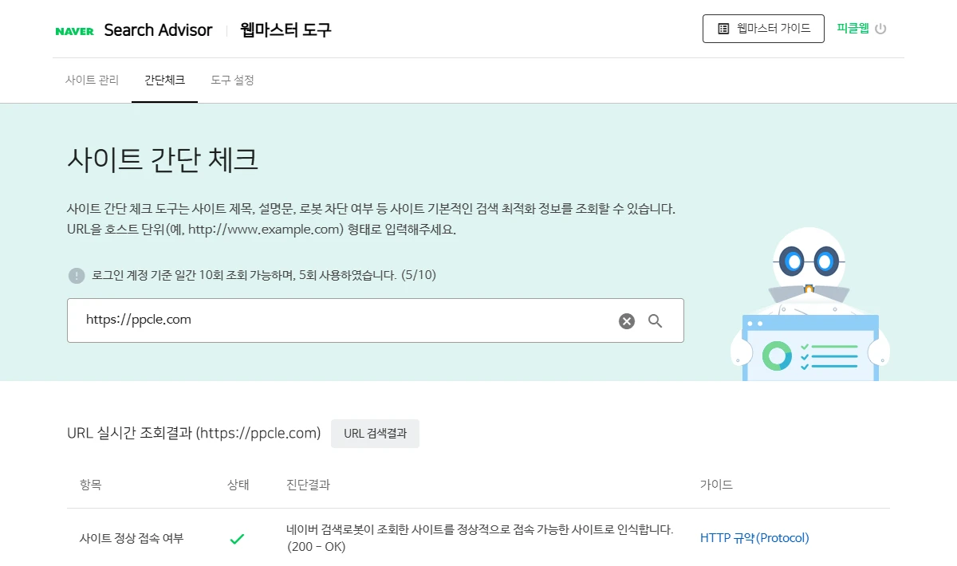The image size is (957, 566).
Task: Open the 도구 설정 tab
Action: coord(231,80)
